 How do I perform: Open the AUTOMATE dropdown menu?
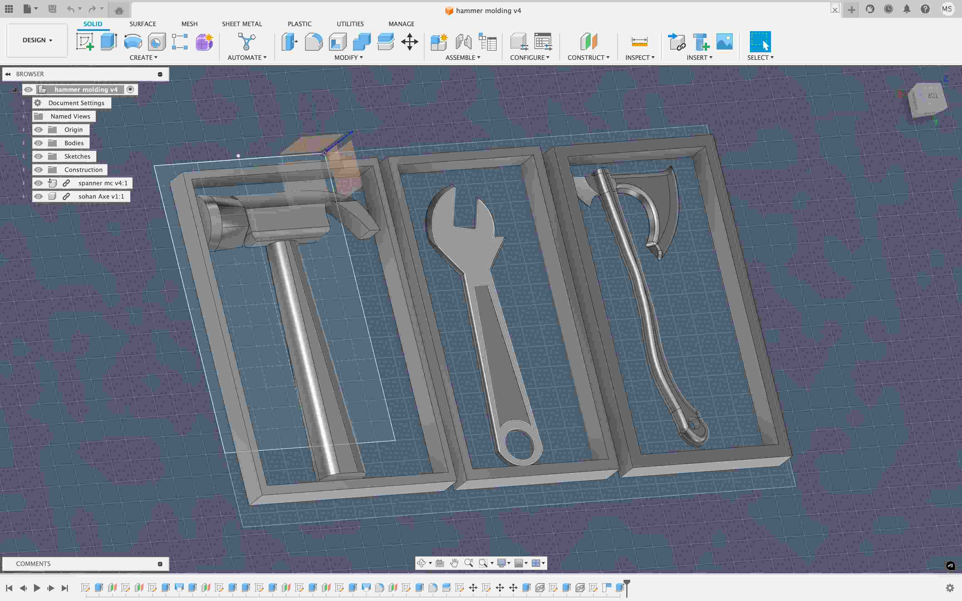pyautogui.click(x=247, y=58)
